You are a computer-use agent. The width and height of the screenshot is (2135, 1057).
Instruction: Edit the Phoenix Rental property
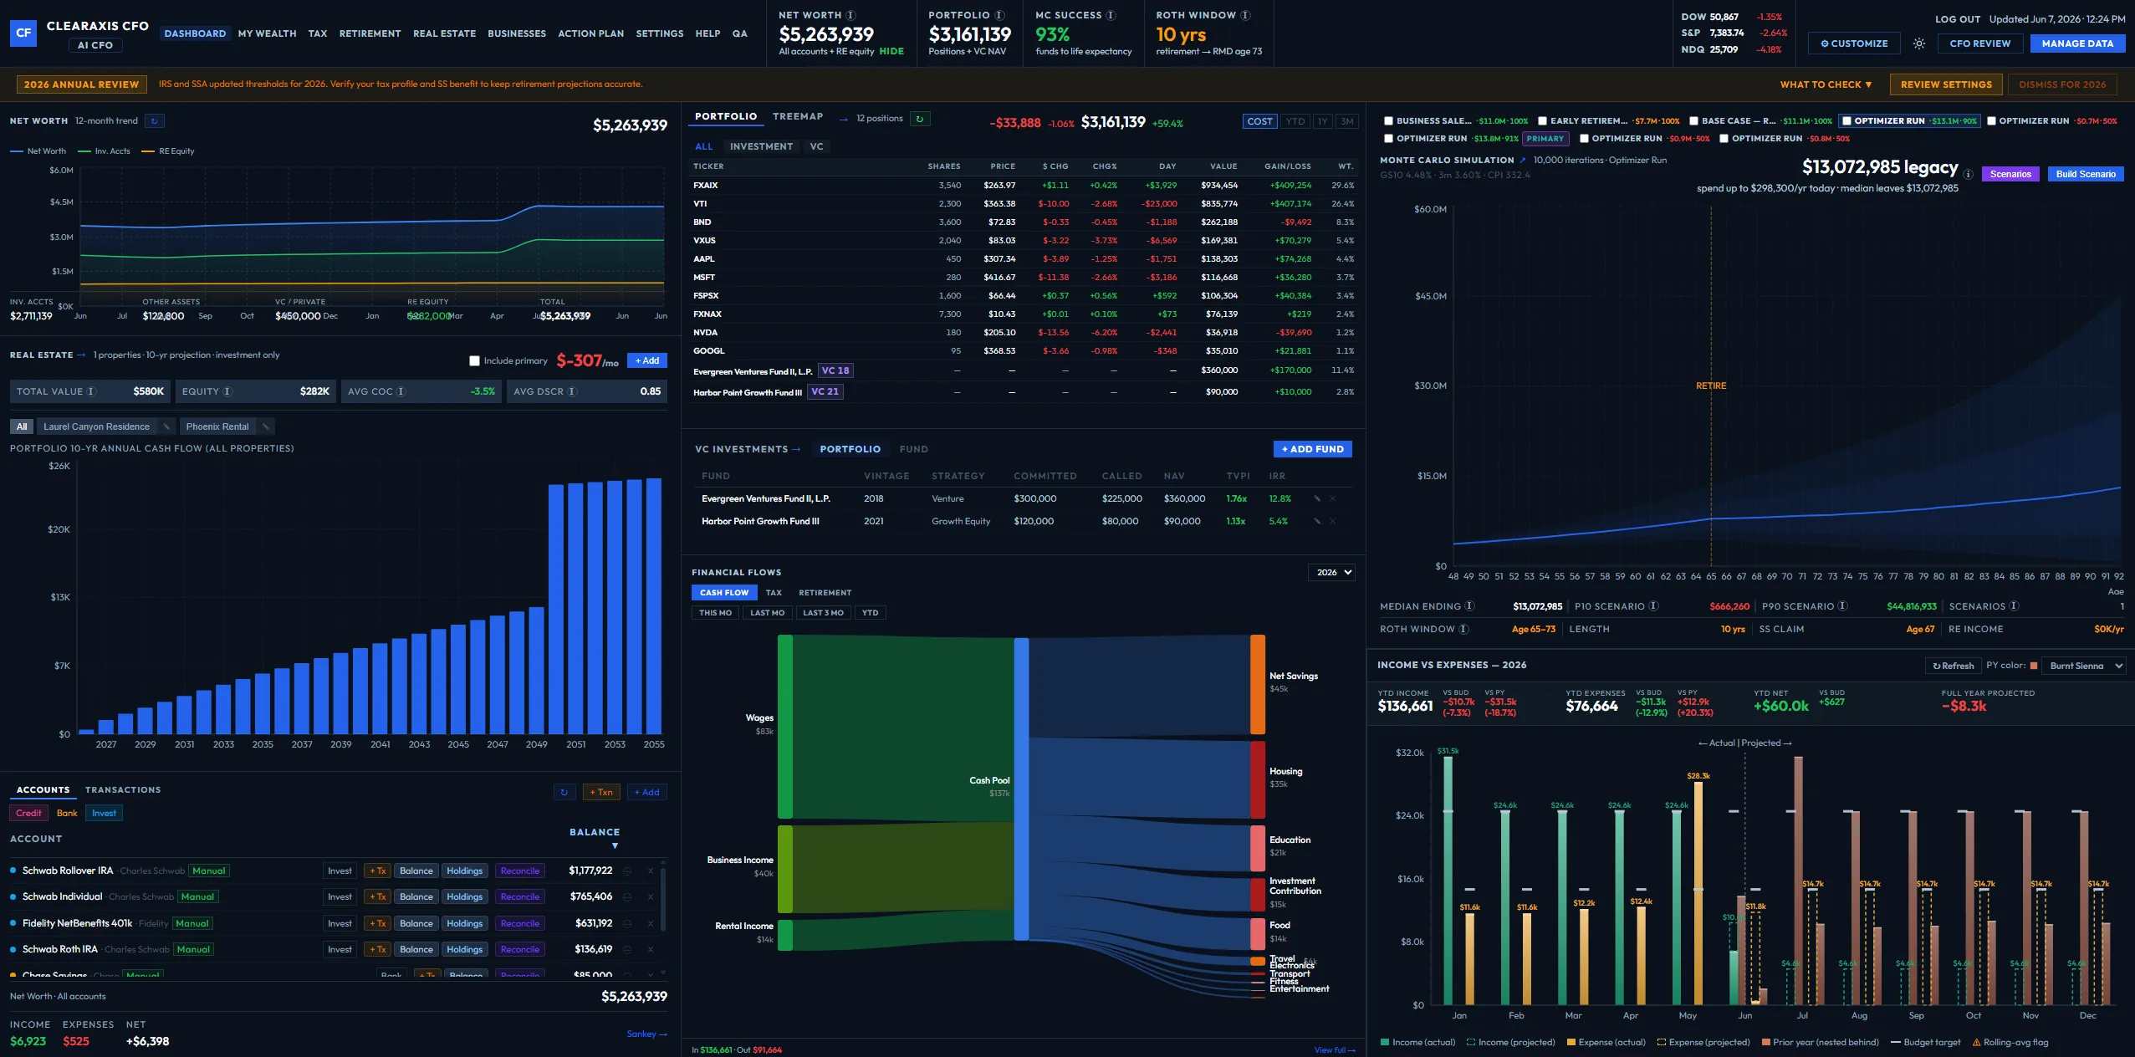click(x=266, y=426)
